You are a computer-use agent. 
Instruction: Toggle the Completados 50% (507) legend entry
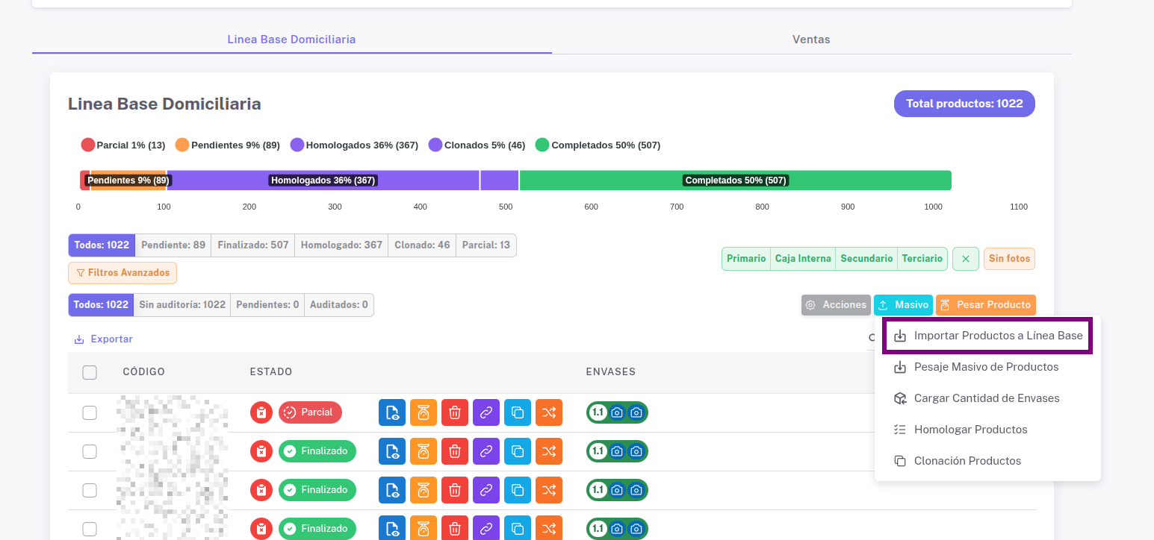point(598,145)
